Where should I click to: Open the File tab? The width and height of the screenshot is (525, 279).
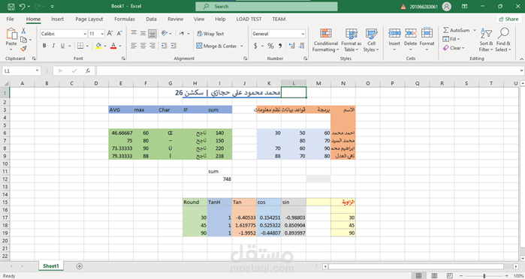10,19
